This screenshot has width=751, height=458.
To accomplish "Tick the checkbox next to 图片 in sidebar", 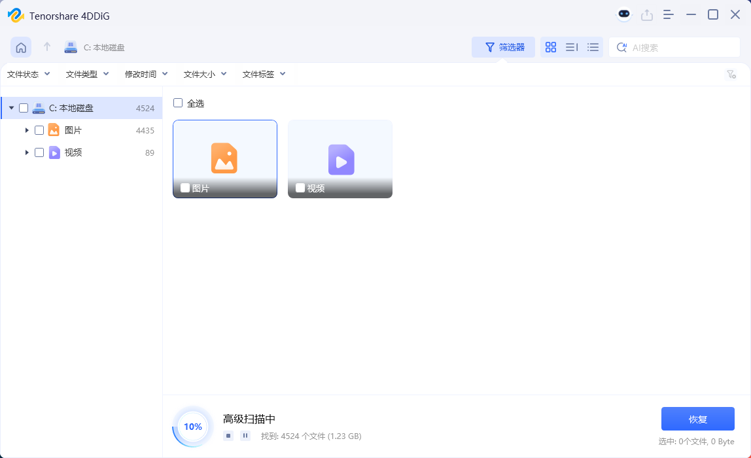I will (x=39, y=130).
